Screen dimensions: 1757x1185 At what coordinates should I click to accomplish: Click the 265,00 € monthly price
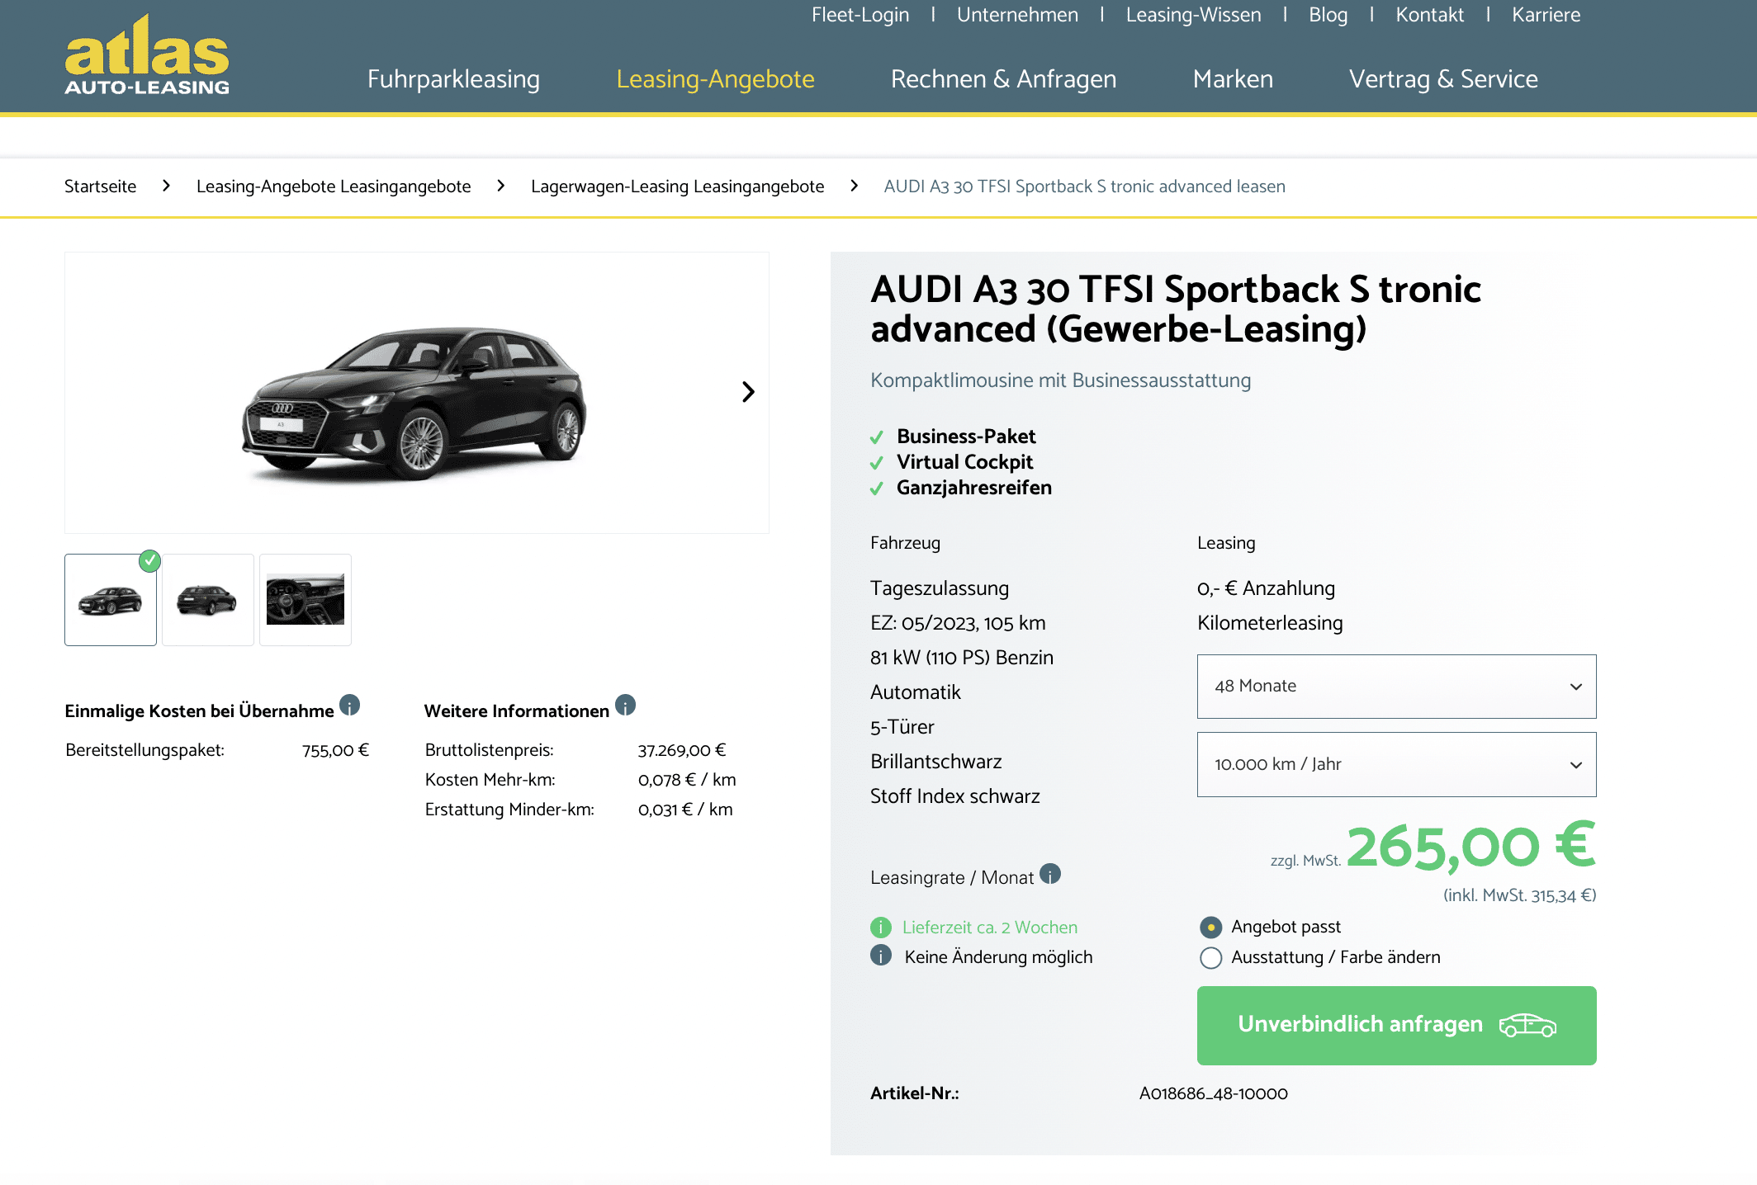click(x=1470, y=847)
